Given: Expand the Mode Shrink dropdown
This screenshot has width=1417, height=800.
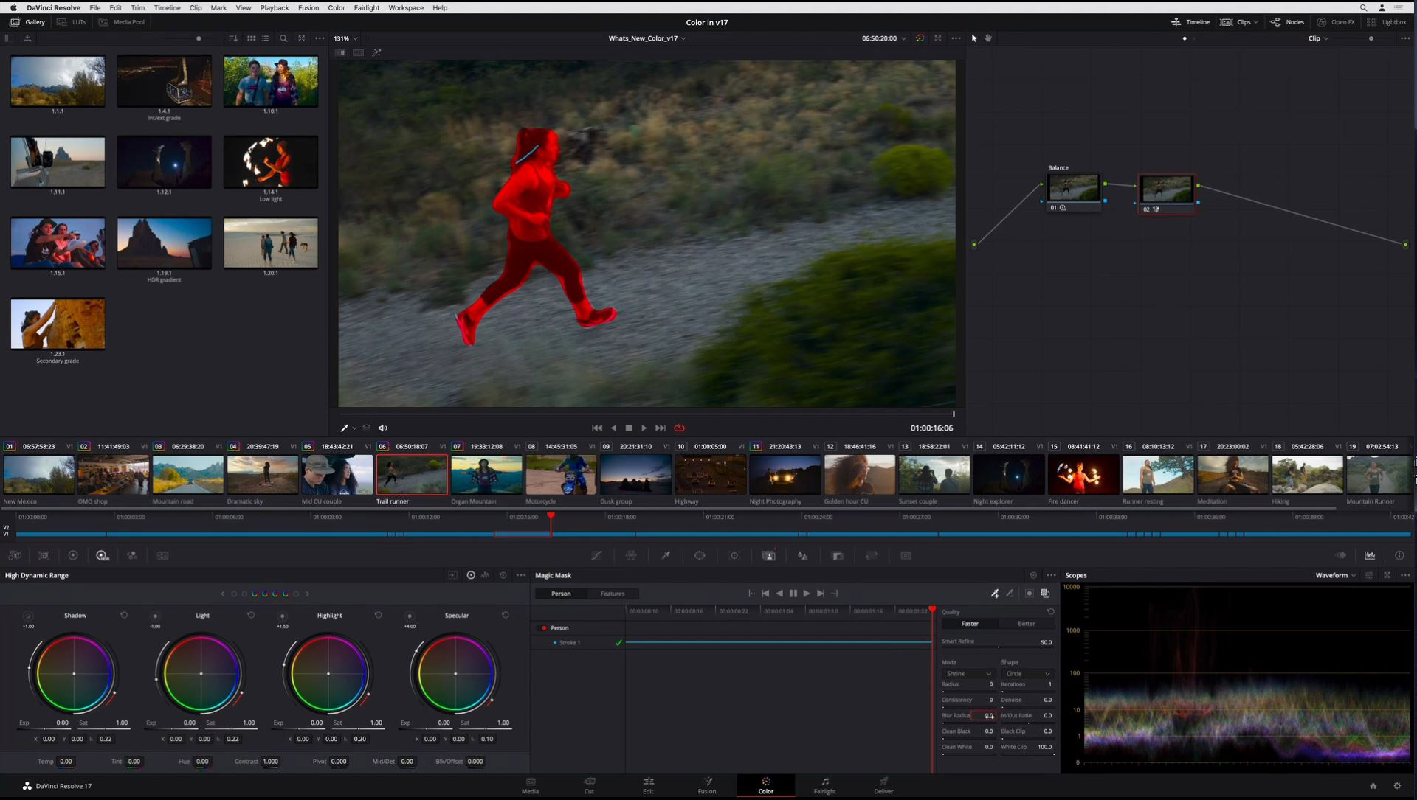Looking at the screenshot, I should pos(965,674).
